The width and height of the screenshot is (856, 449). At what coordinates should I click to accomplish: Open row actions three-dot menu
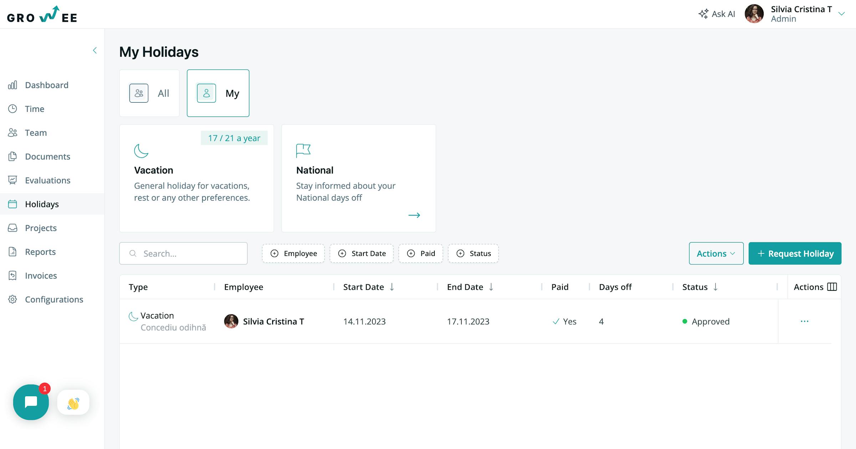tap(805, 321)
